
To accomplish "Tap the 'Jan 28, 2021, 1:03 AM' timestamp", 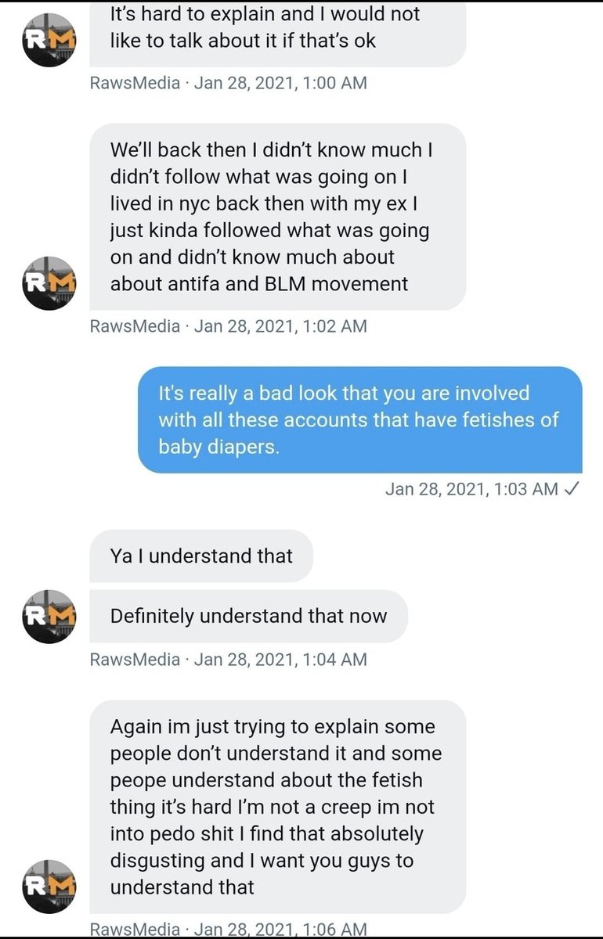I will [x=472, y=490].
